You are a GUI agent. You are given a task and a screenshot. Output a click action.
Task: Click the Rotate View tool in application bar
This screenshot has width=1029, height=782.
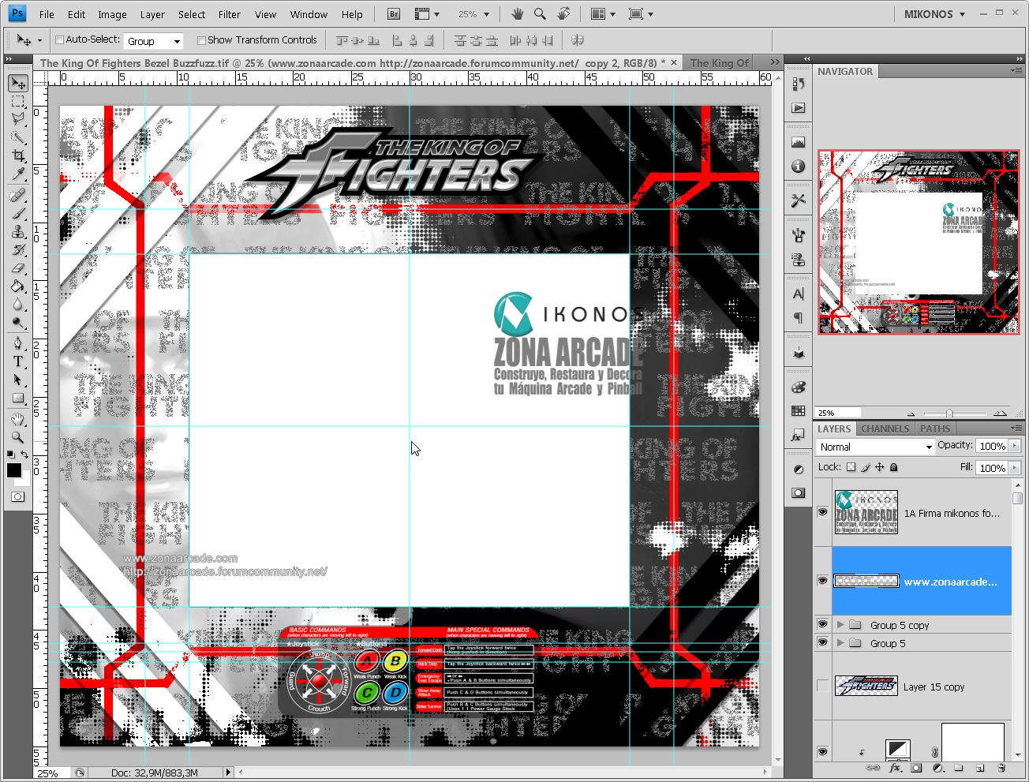point(563,14)
